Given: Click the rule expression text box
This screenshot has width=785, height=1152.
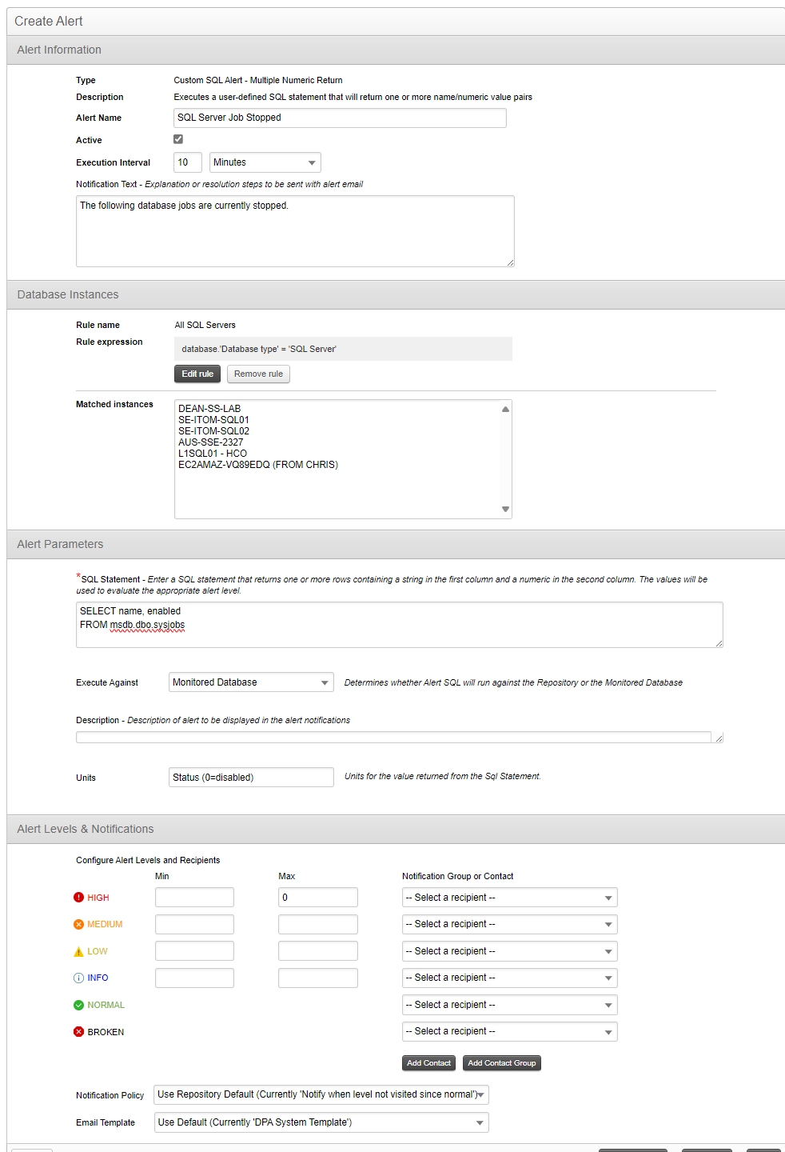Looking at the screenshot, I should coord(343,349).
